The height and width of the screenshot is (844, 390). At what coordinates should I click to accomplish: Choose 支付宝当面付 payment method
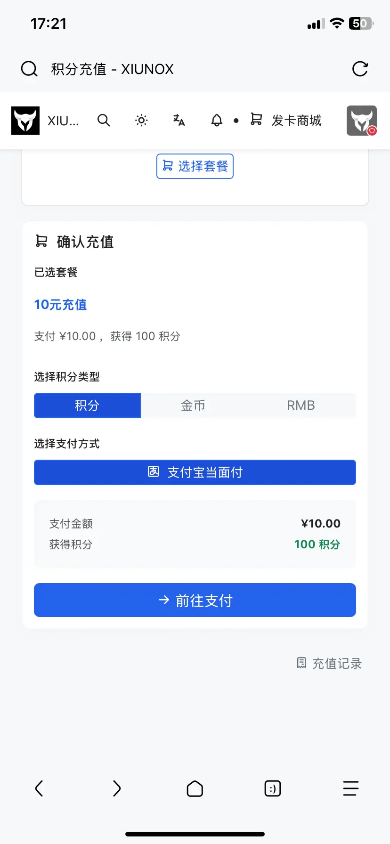195,472
